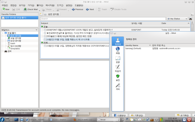The width and height of the screenshot is (195, 122).
Task: Select the 보안 security settings section
Action: coord(118,78)
